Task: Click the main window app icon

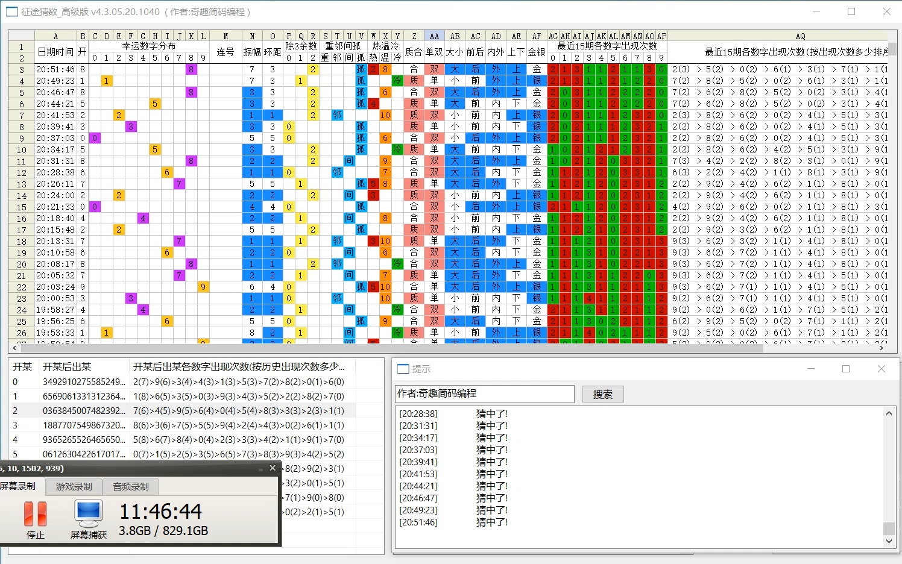Action: point(11,11)
